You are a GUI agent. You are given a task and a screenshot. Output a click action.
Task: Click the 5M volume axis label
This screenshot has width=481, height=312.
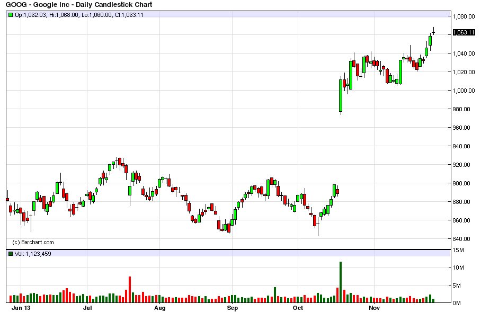click(457, 286)
